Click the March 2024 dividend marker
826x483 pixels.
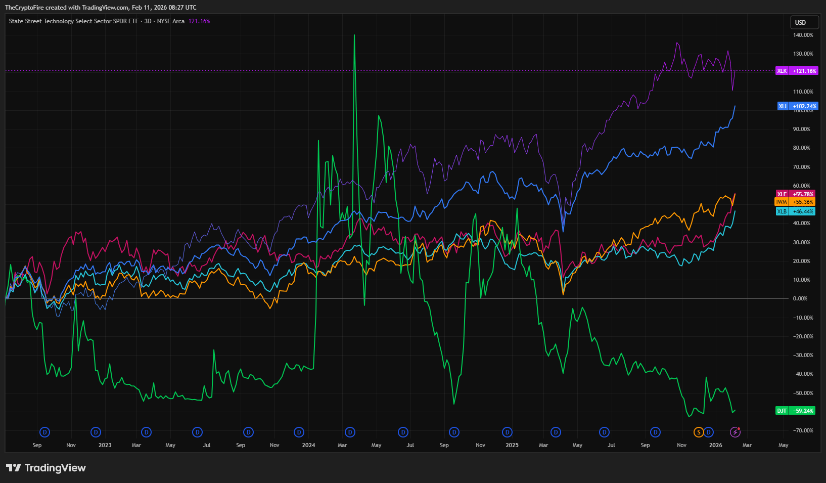tap(350, 432)
